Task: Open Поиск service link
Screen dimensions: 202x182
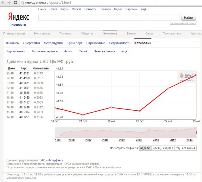Action: coord(42,9)
